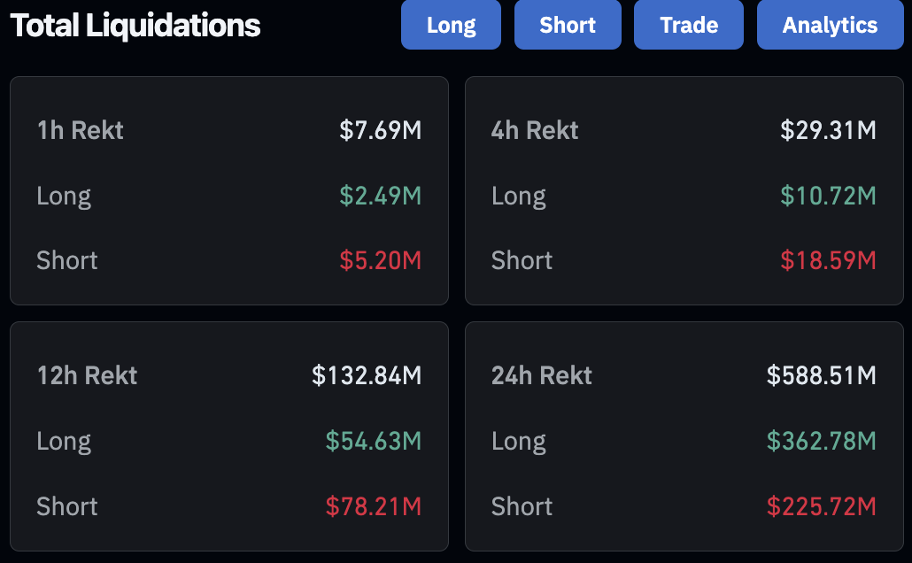Open the Trade section
This screenshot has width=912, height=563.
(688, 25)
